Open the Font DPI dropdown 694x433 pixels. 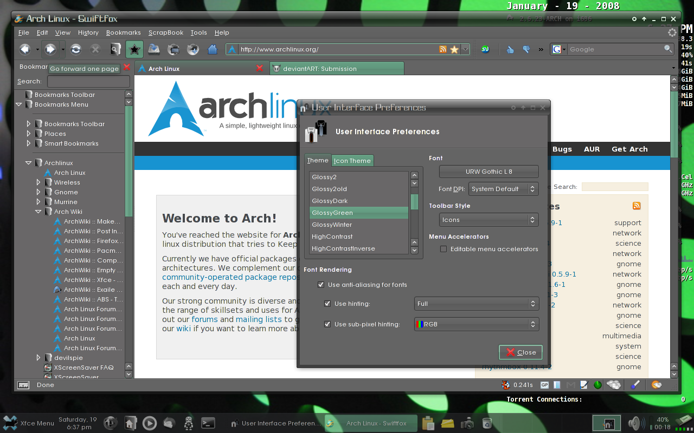(x=503, y=189)
